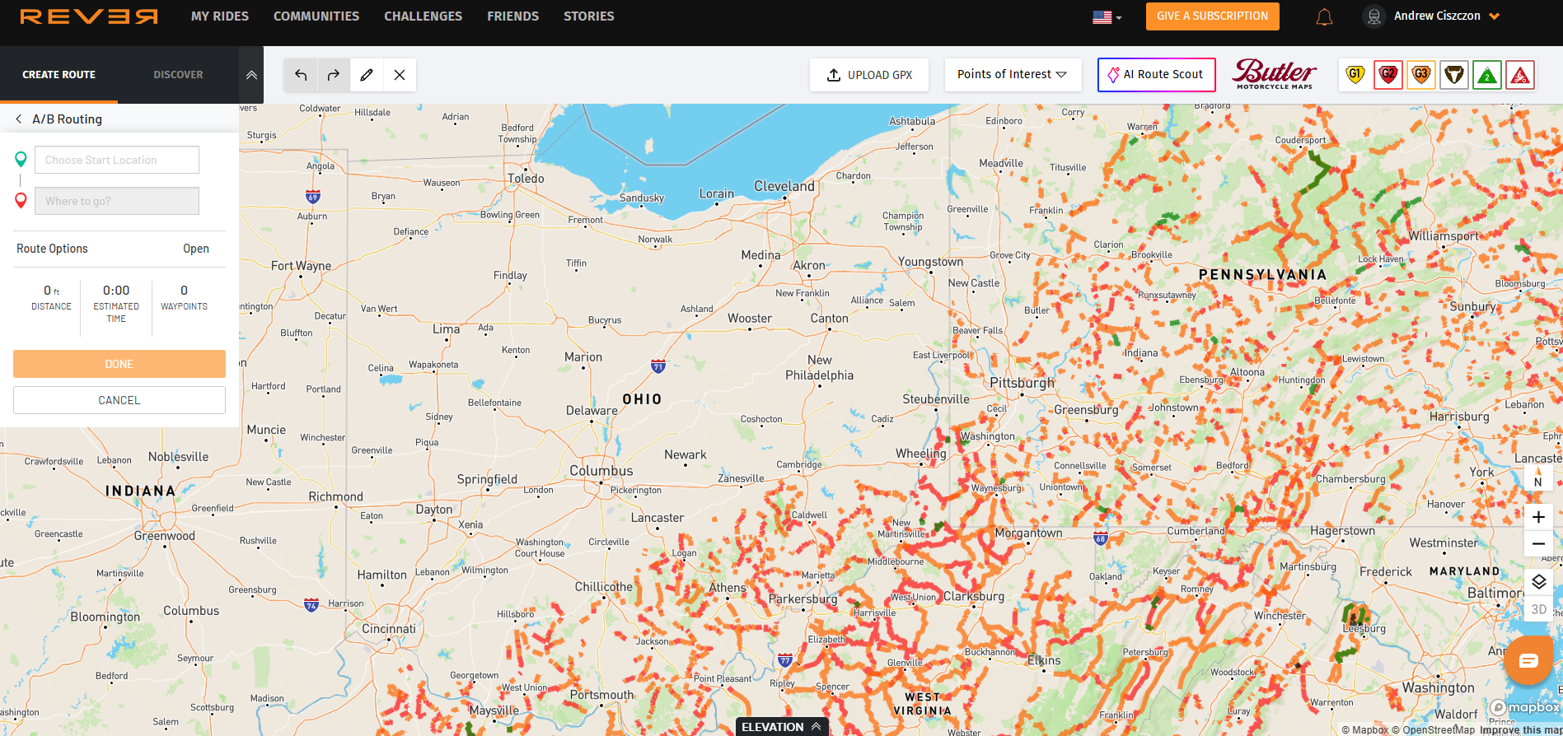This screenshot has height=736, width=1563.
Task: Open MY RIDES menu
Action: pos(220,16)
